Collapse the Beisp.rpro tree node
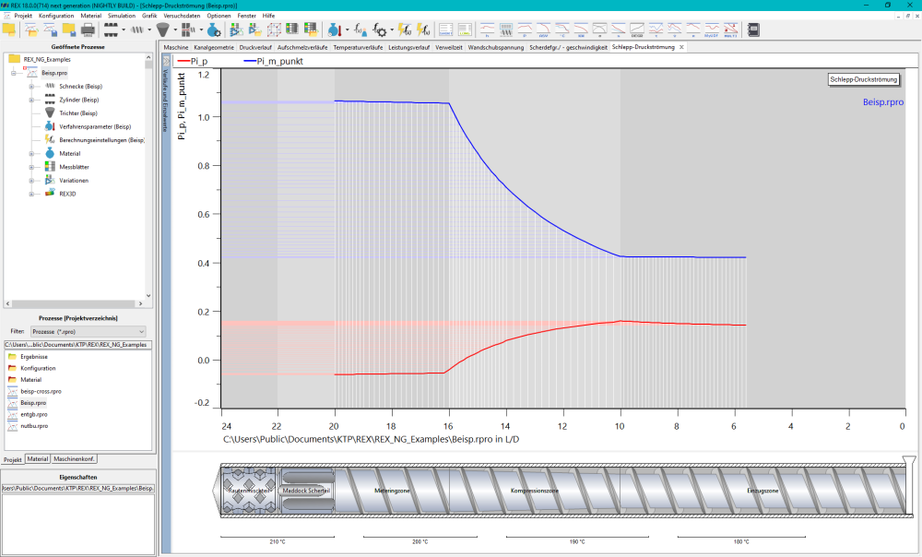Image resolution: width=922 pixels, height=557 pixels. (x=14, y=73)
